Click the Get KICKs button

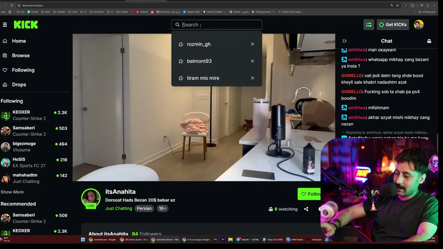coord(393,25)
